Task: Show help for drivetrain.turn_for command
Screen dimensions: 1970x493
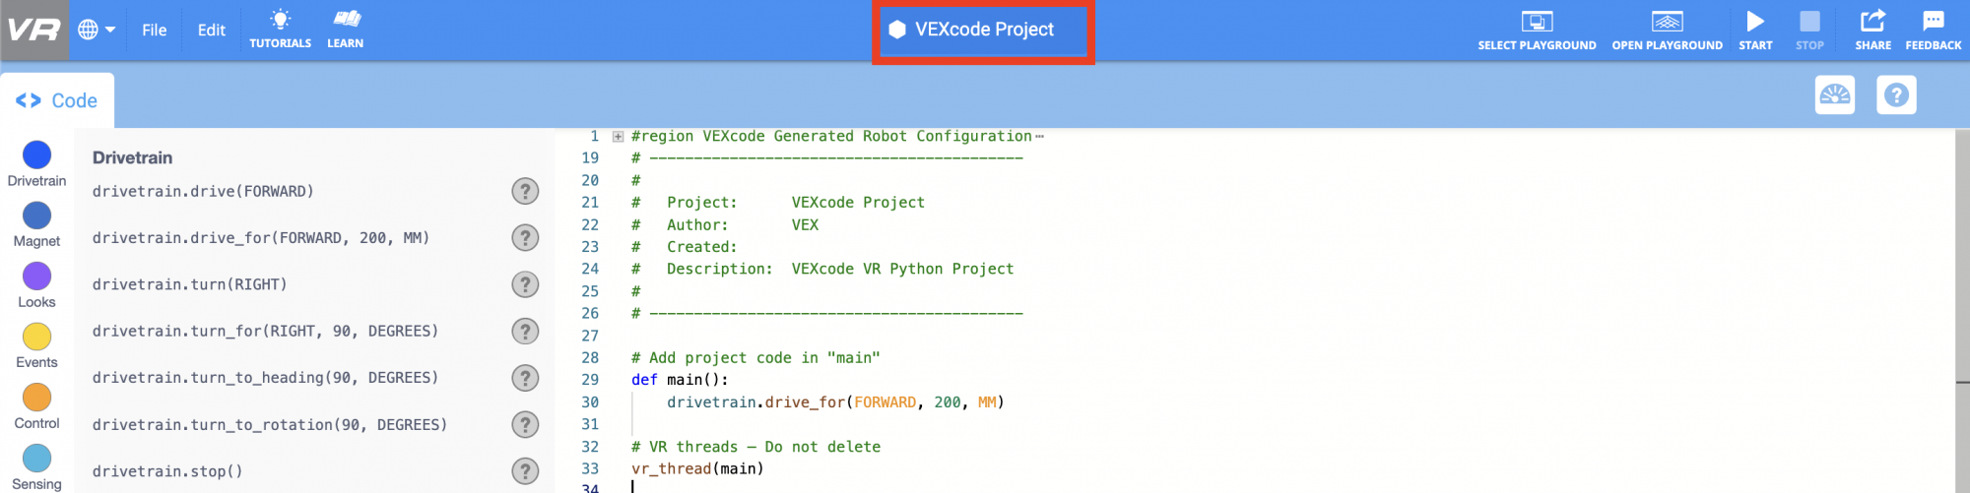Action: (525, 332)
